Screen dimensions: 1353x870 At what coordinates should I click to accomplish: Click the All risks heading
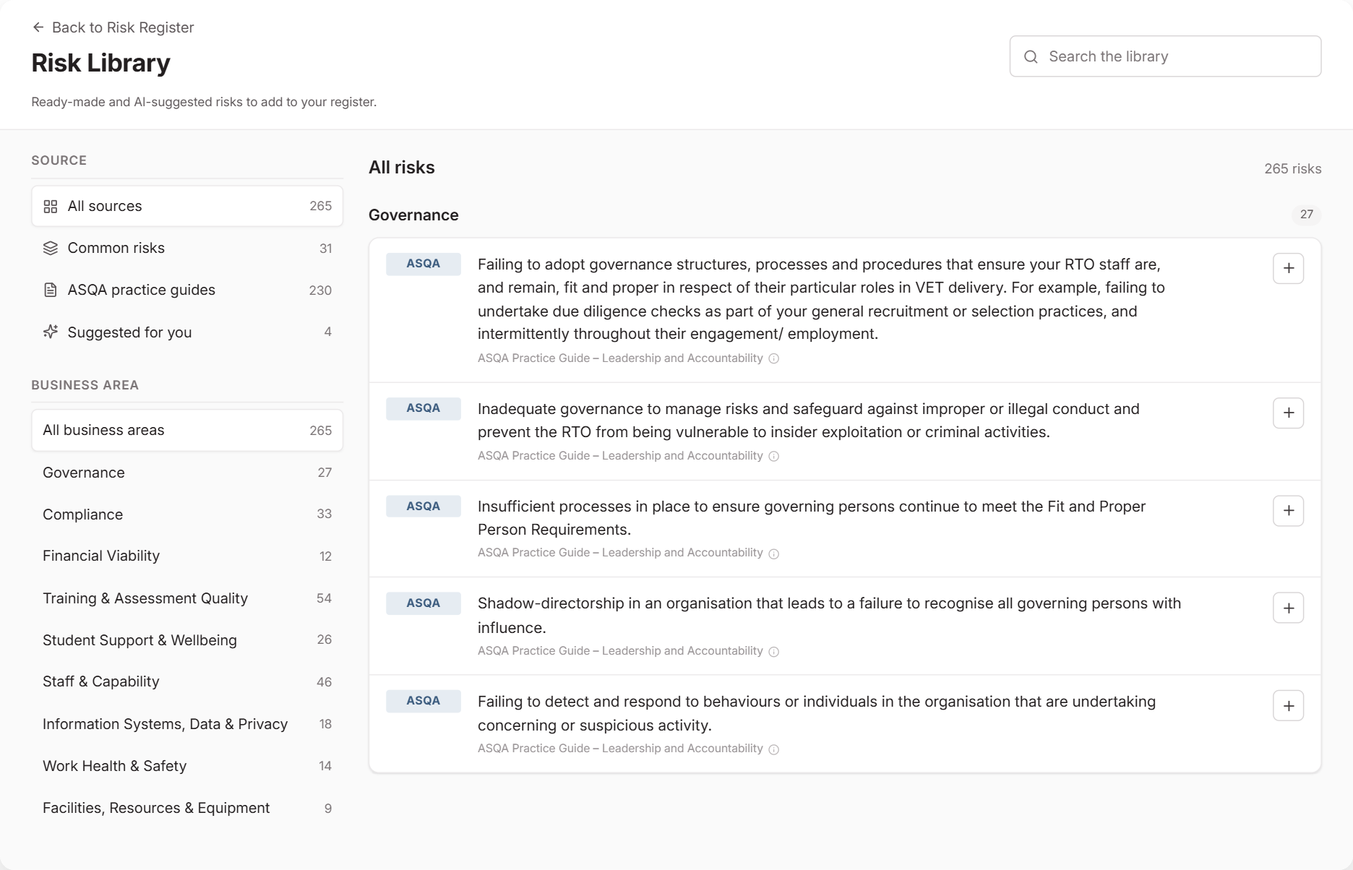click(x=402, y=168)
